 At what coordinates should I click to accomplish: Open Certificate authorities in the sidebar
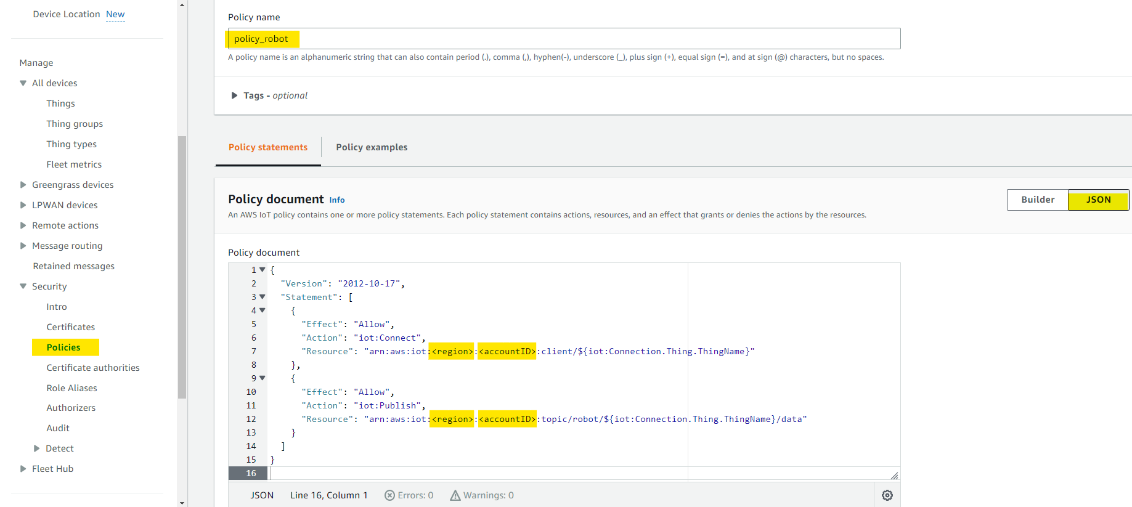tap(93, 368)
